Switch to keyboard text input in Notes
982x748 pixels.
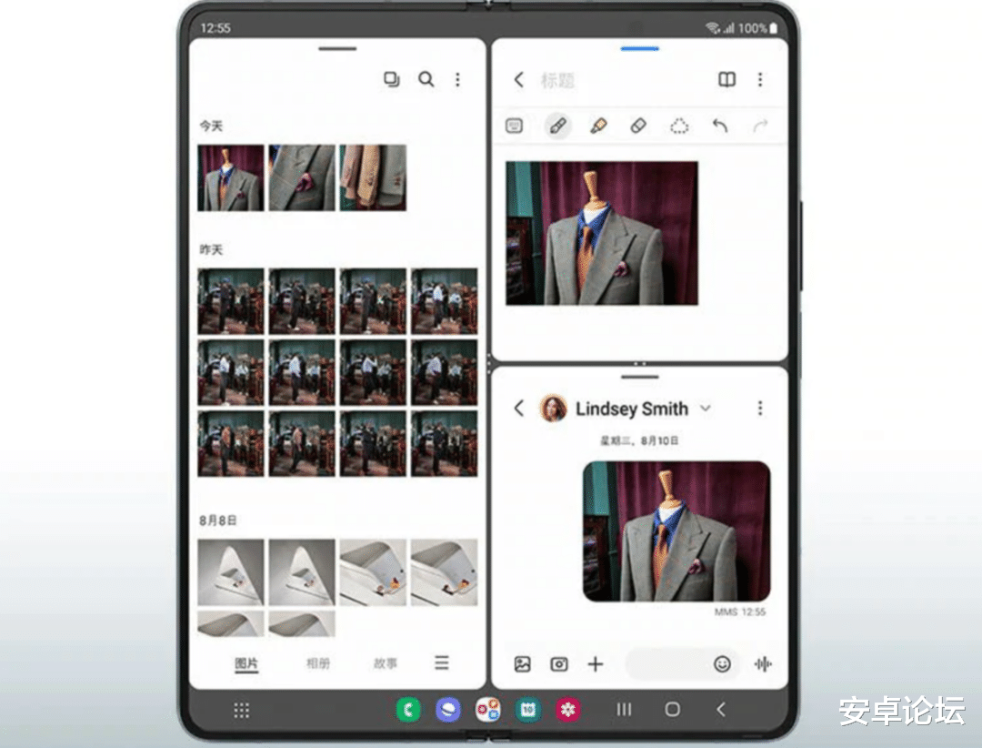(514, 126)
